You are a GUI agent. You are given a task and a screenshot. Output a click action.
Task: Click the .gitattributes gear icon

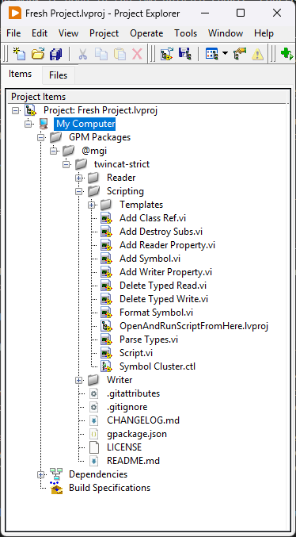tap(93, 393)
